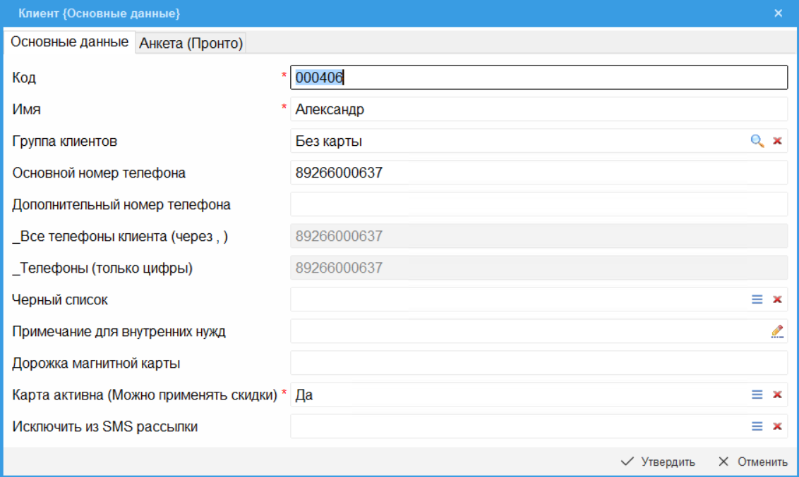Click Основной номер телефона field
The image size is (799, 477).
click(538, 173)
